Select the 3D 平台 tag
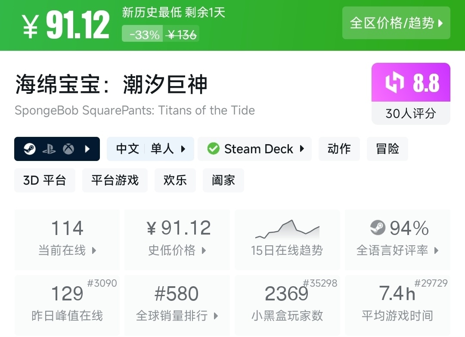Viewport: 465px width, 337px height. 45,180
